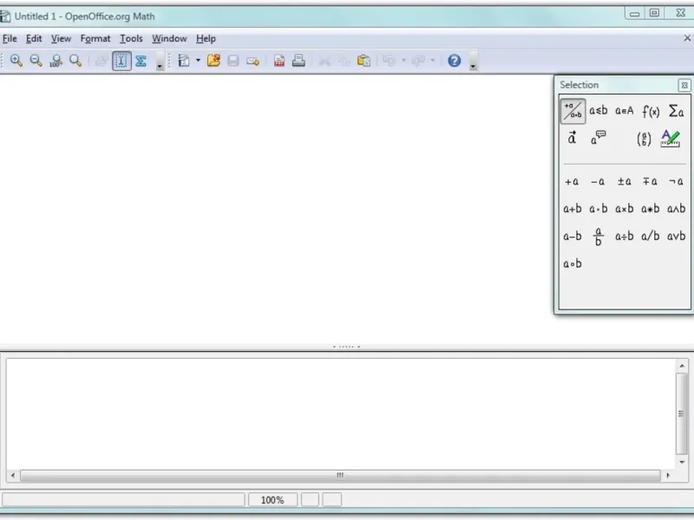Open the Tools menu
Image resolution: width=694 pixels, height=520 pixels.
(131, 38)
